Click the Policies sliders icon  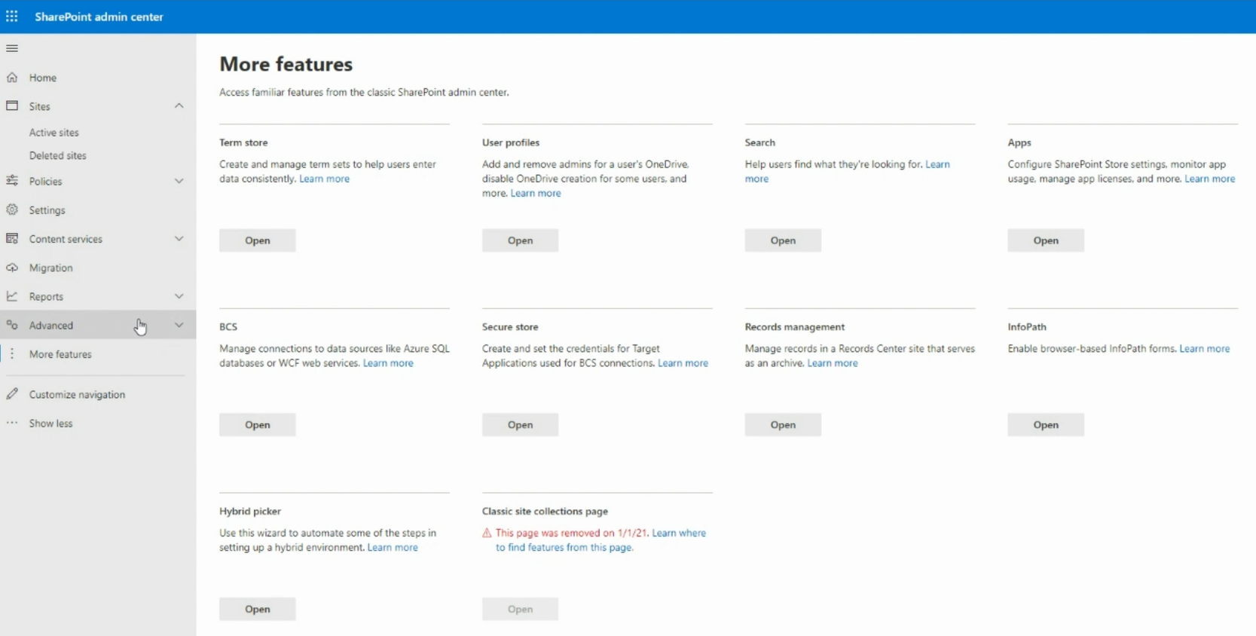click(12, 181)
